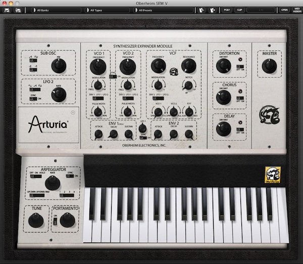This screenshot has width=303, height=264.
Task: Open the All Types dropdown
Action: [x=107, y=10]
